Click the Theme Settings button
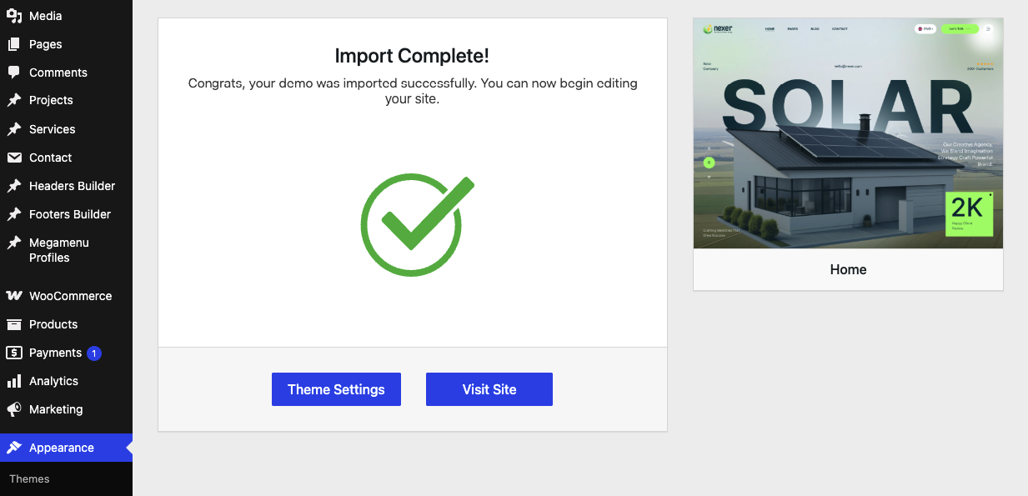Viewport: 1028px width, 496px height. pos(336,389)
